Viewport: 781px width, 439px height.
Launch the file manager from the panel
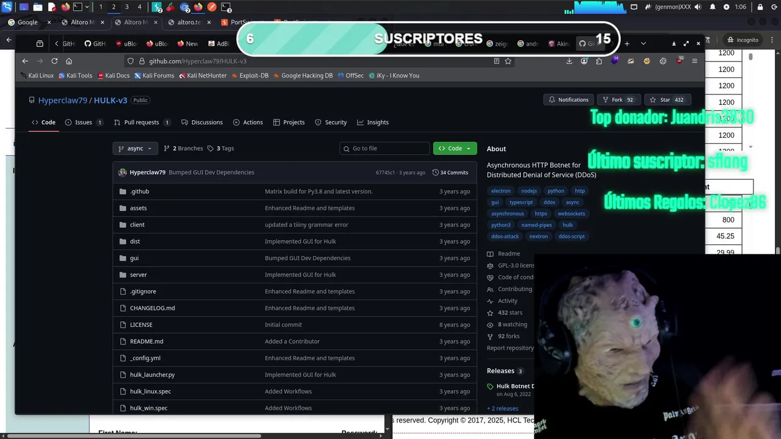(38, 7)
